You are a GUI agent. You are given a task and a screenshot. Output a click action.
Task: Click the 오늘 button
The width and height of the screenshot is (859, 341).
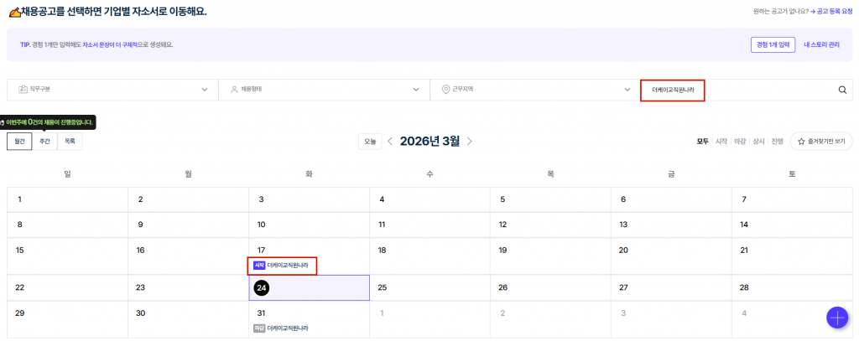pyautogui.click(x=370, y=142)
